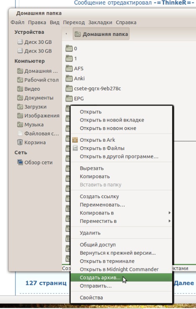
Task: Follow the Далее link
Action: 184,283
